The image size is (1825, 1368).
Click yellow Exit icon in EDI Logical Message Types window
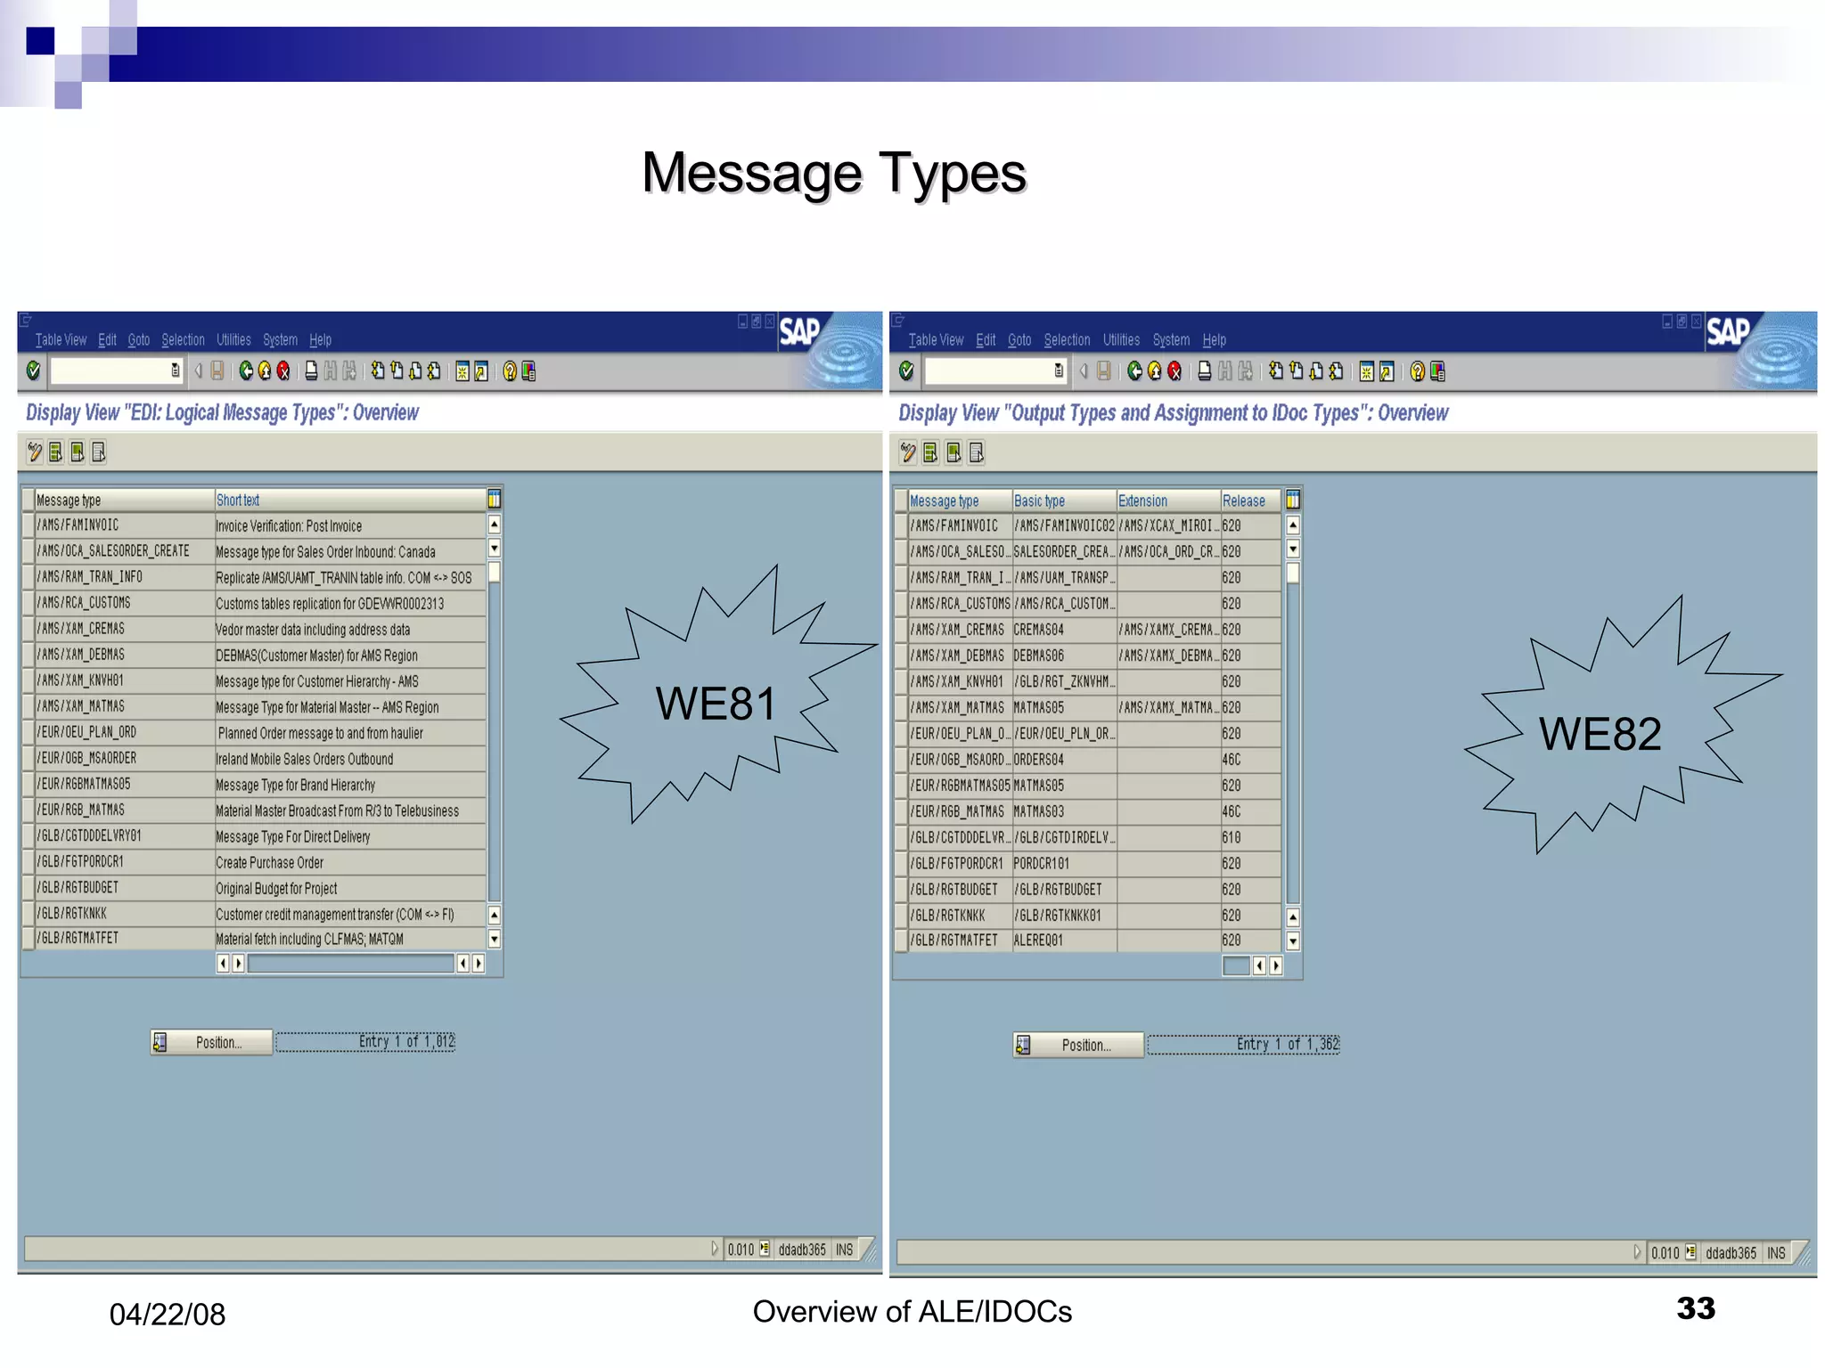[265, 370]
